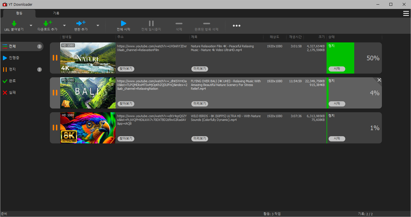This screenshot has width=411, height=217.
Task: Click the 기록: 2 / 2 status bar entry
Action: click(x=365, y=214)
